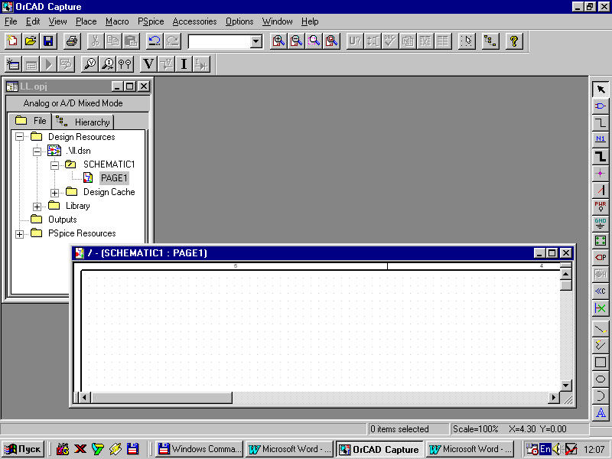Open a file with the Open folder icon
612x459 pixels.
point(31,41)
